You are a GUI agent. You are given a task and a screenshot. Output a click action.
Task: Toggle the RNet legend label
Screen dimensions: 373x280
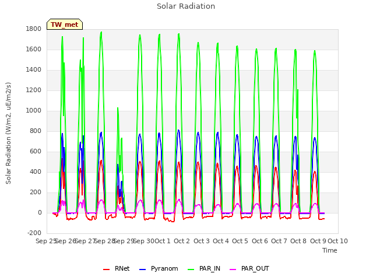coord(122,268)
